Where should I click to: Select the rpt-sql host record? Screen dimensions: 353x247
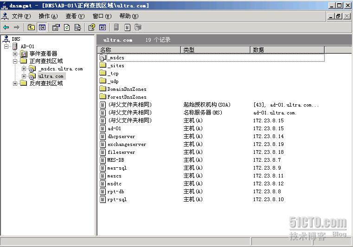coord(117,199)
